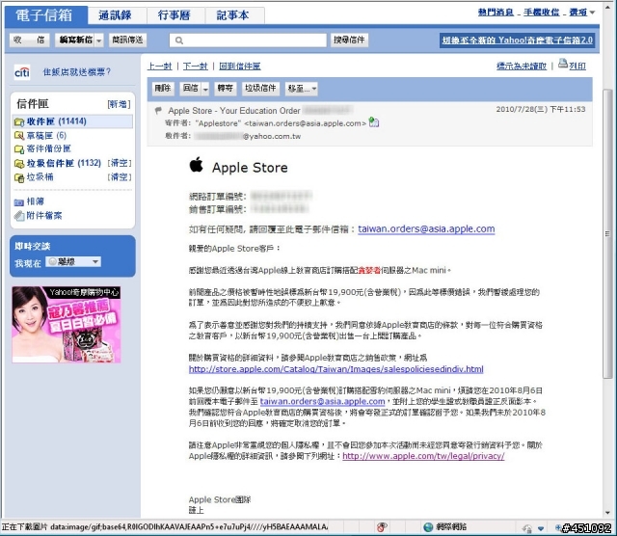Open the 移至 move-to dropdown
This screenshot has width=617, height=536.
pyautogui.click(x=302, y=89)
